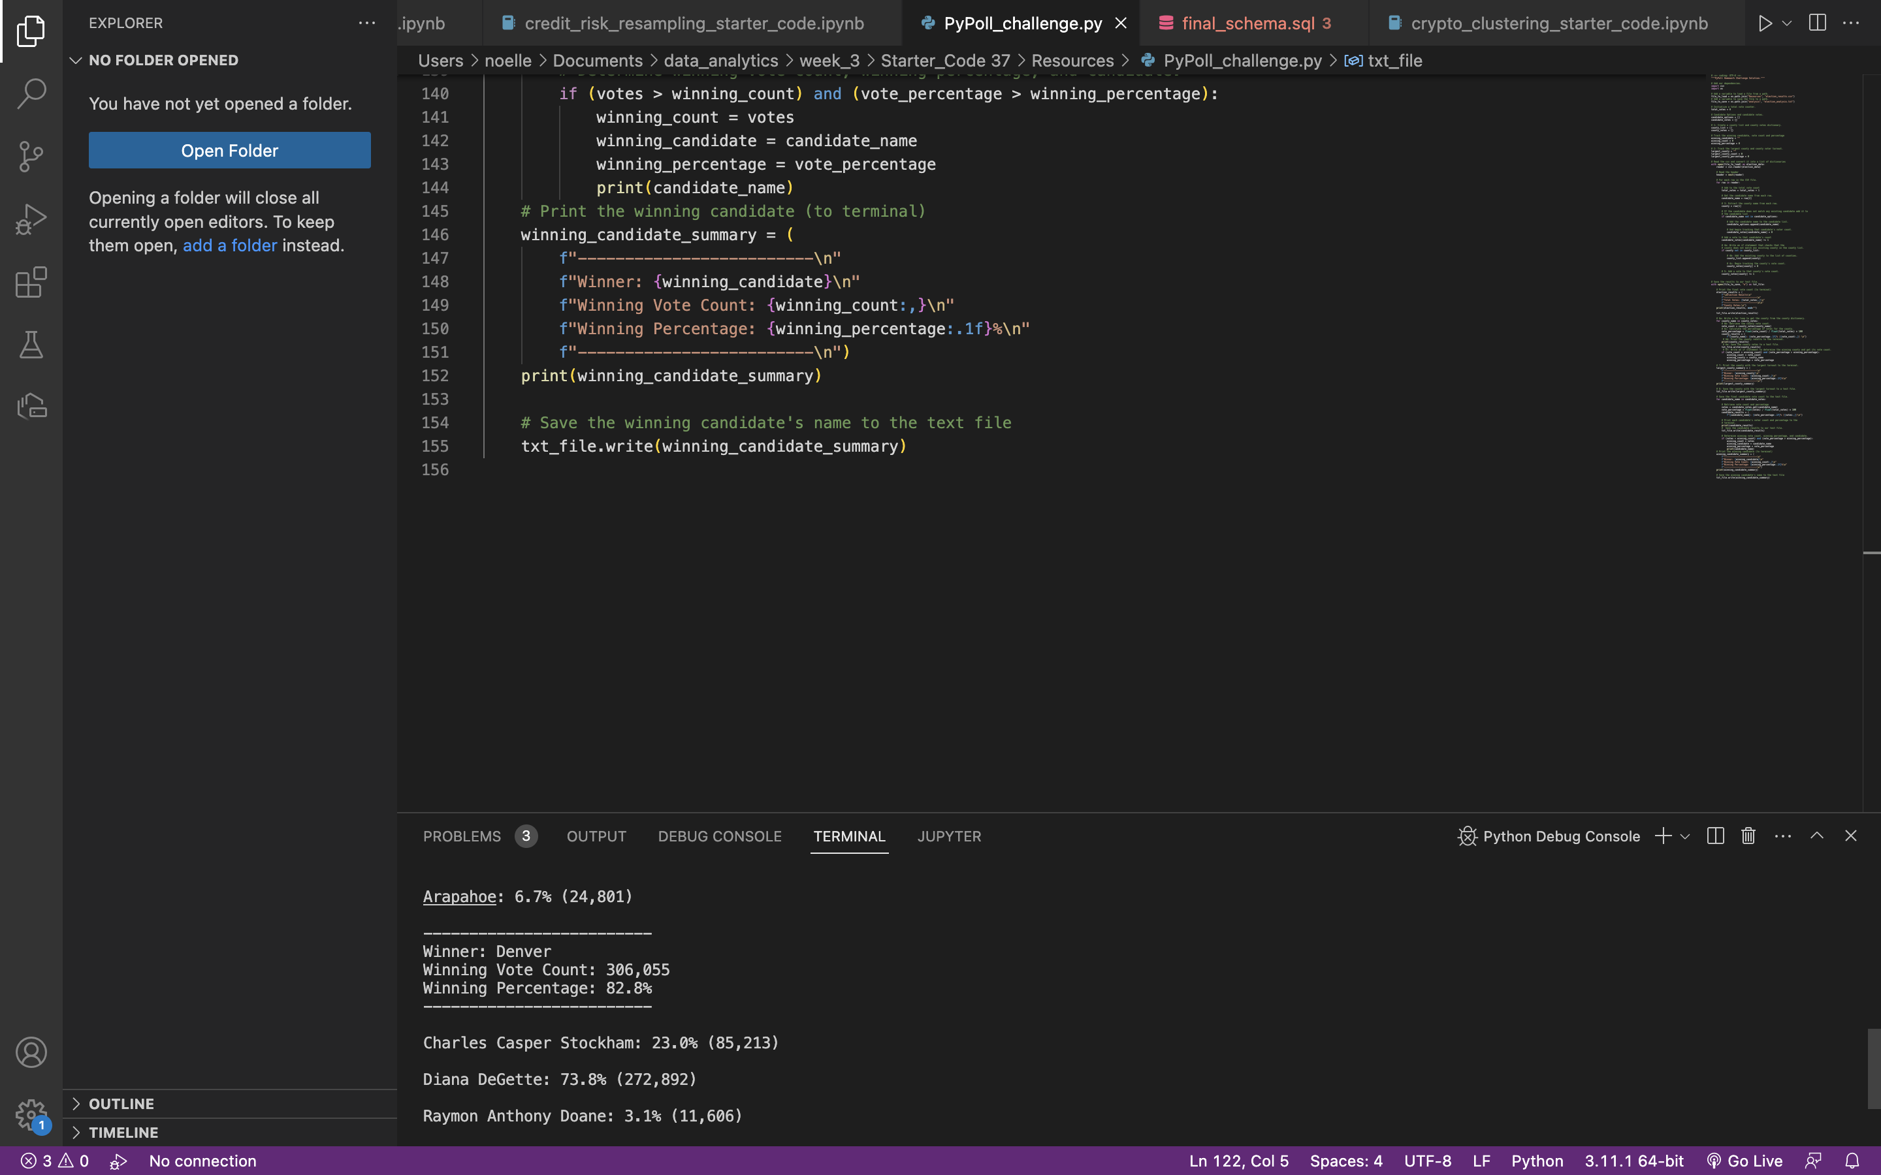Open the Extensions view
The width and height of the screenshot is (1881, 1175).
point(31,282)
